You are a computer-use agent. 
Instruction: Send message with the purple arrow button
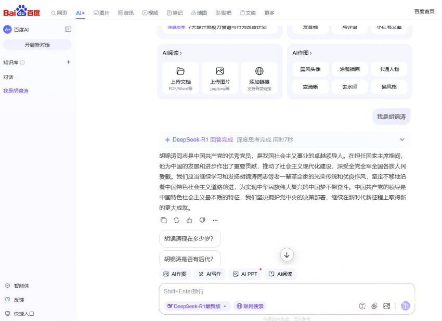[x=406, y=306]
